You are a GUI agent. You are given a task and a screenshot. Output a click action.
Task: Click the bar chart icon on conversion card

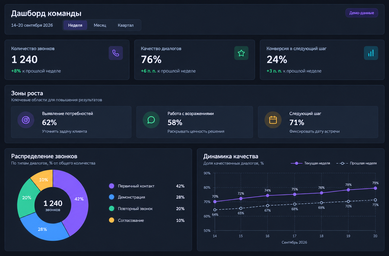coord(371,53)
